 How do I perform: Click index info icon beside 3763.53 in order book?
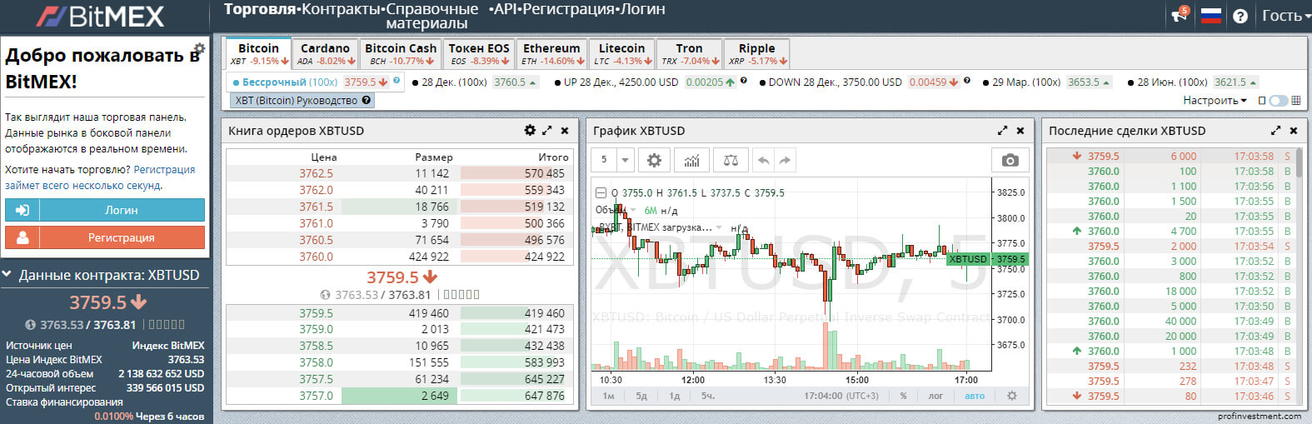tap(326, 295)
